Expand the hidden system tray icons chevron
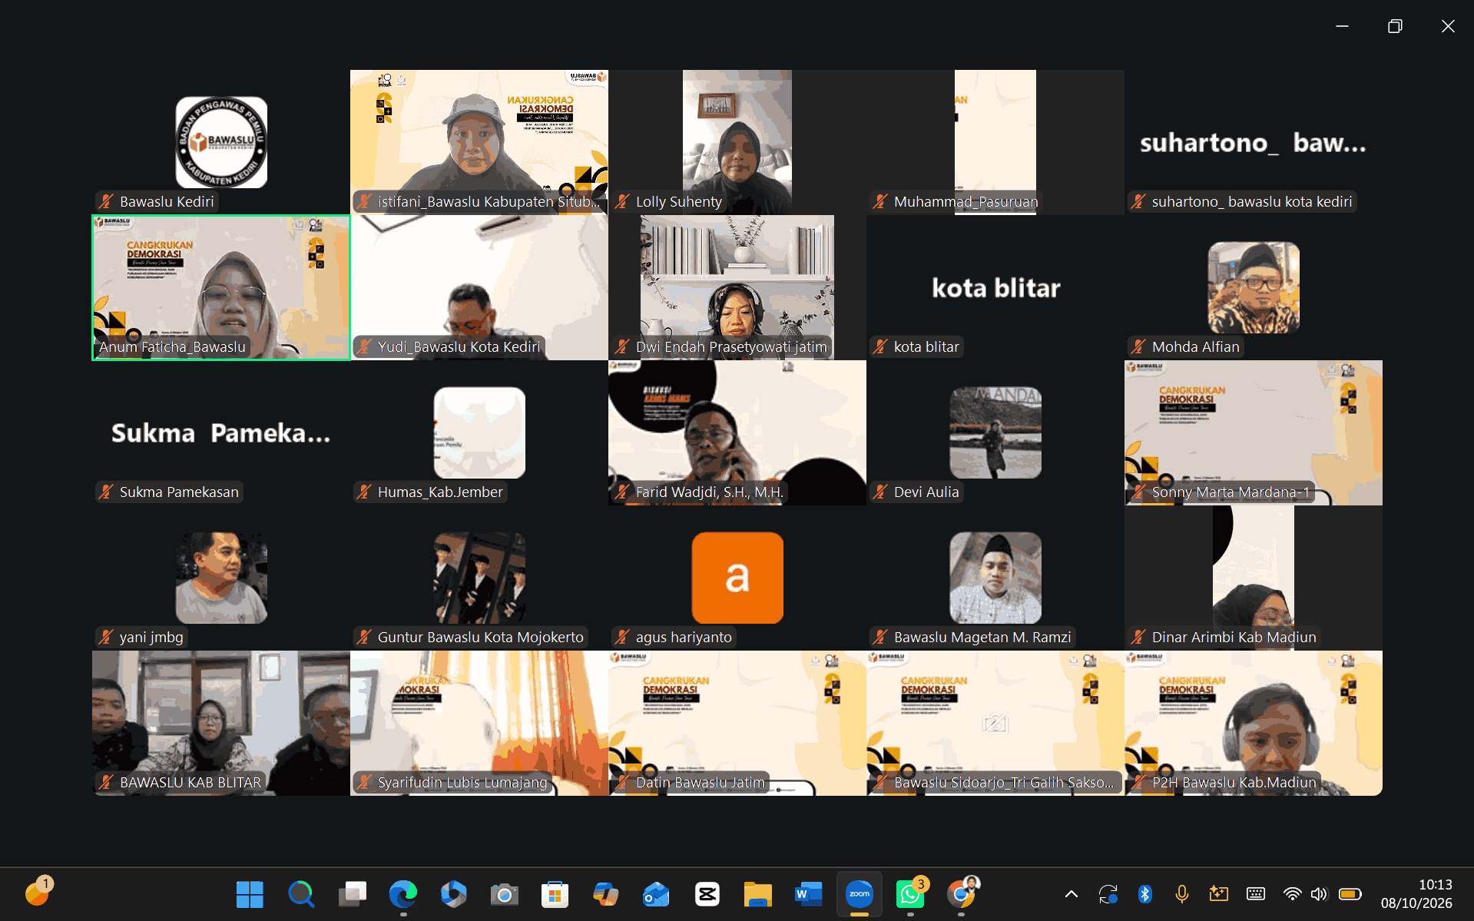The image size is (1474, 921). [x=1071, y=894]
